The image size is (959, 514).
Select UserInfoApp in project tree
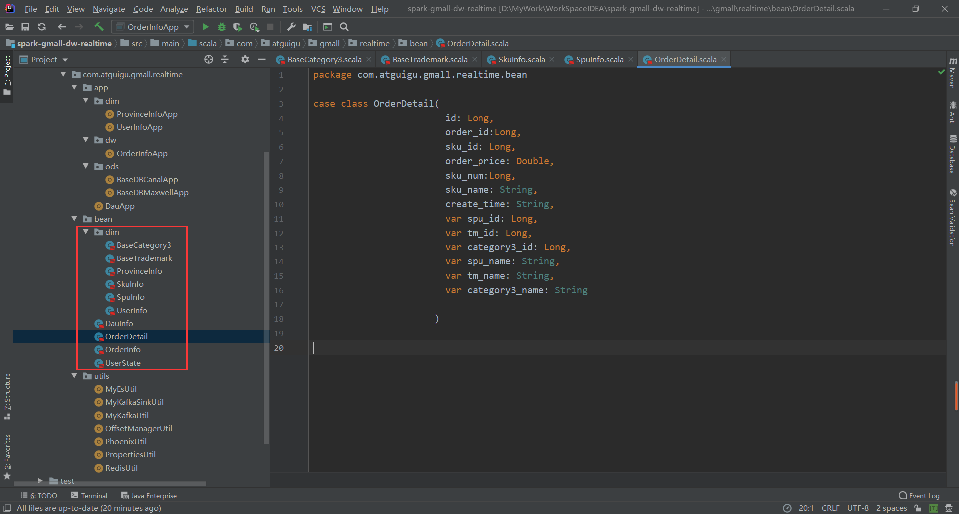coord(139,127)
